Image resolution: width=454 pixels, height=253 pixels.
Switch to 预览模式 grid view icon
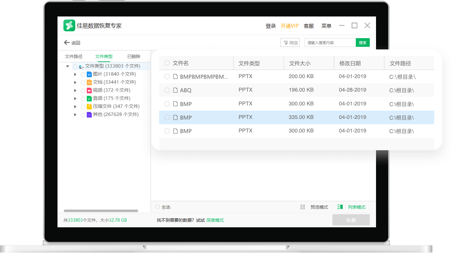[303, 207]
